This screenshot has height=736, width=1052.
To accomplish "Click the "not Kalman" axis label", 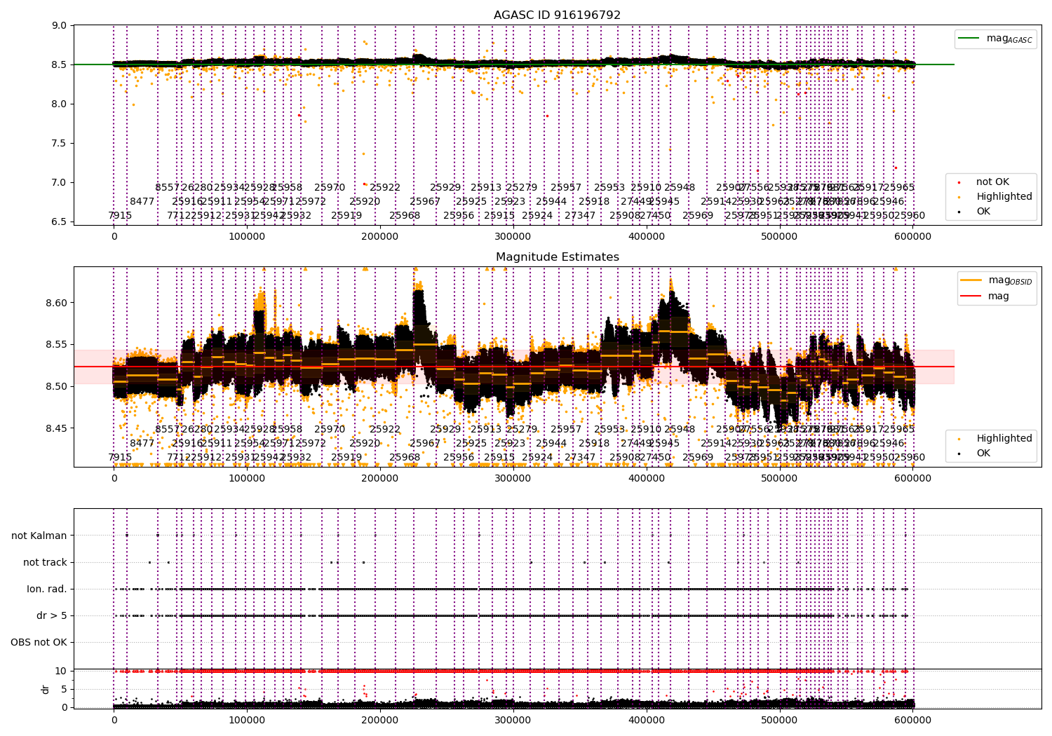I will 39,536.
